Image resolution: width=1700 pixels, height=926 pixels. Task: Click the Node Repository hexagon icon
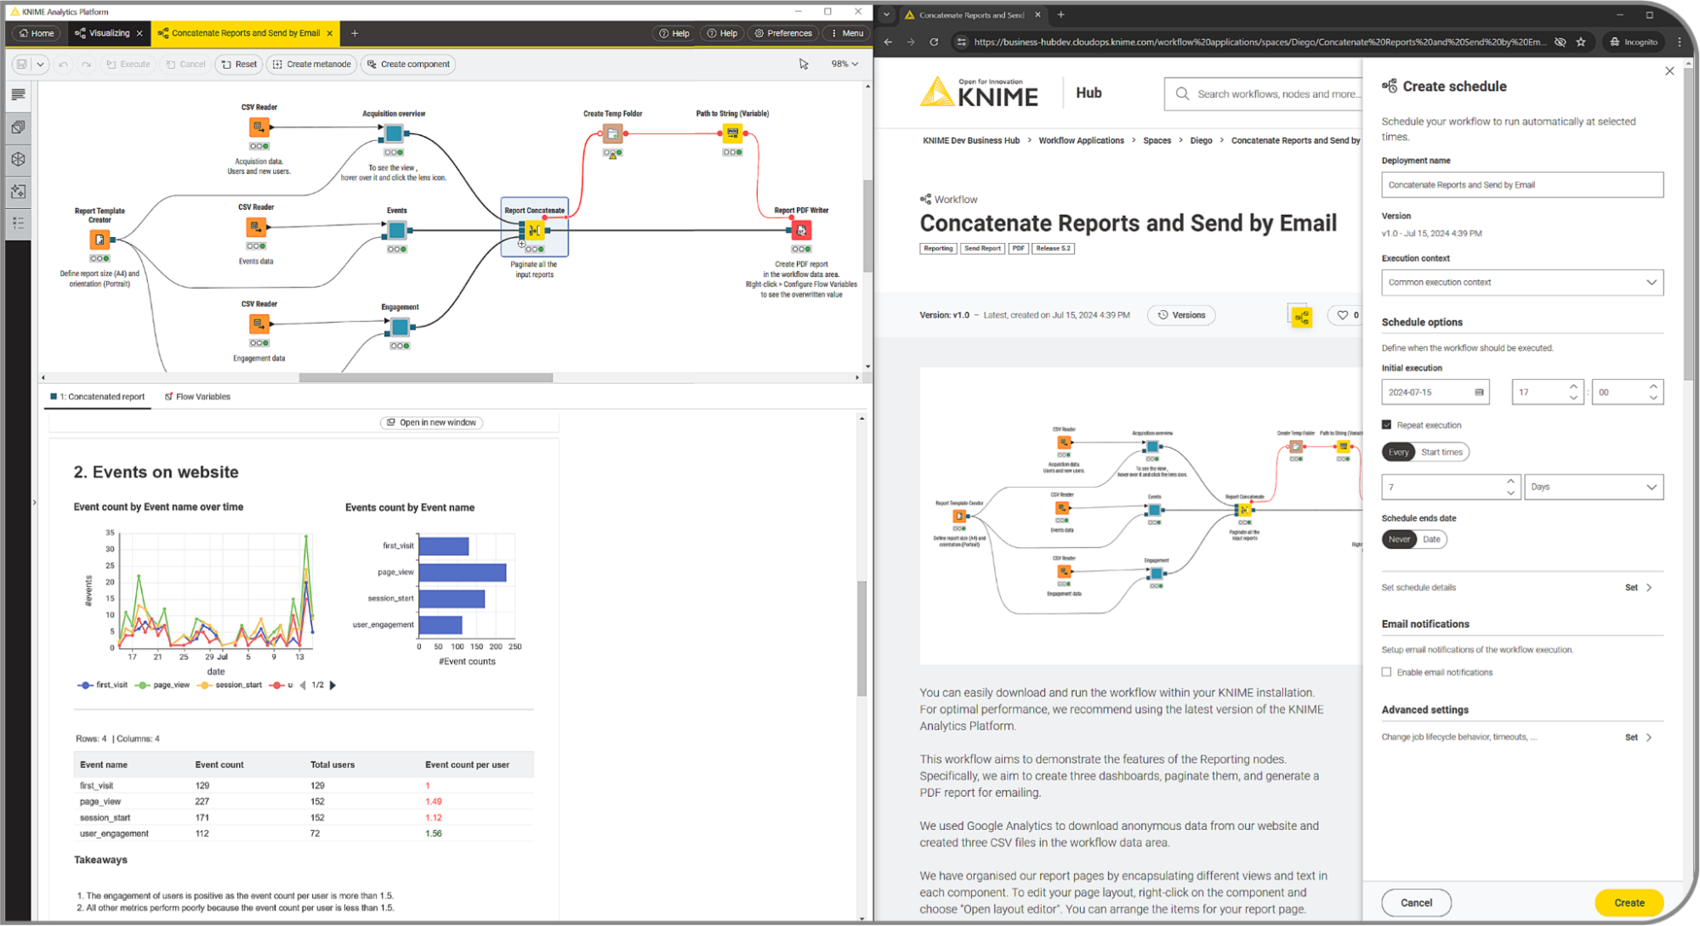pyautogui.click(x=18, y=159)
